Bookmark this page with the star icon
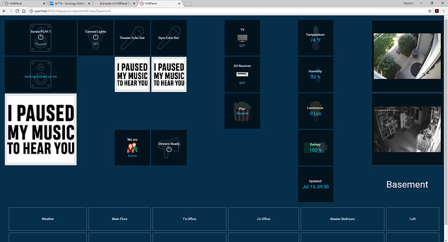448x242 pixels. 430,11
